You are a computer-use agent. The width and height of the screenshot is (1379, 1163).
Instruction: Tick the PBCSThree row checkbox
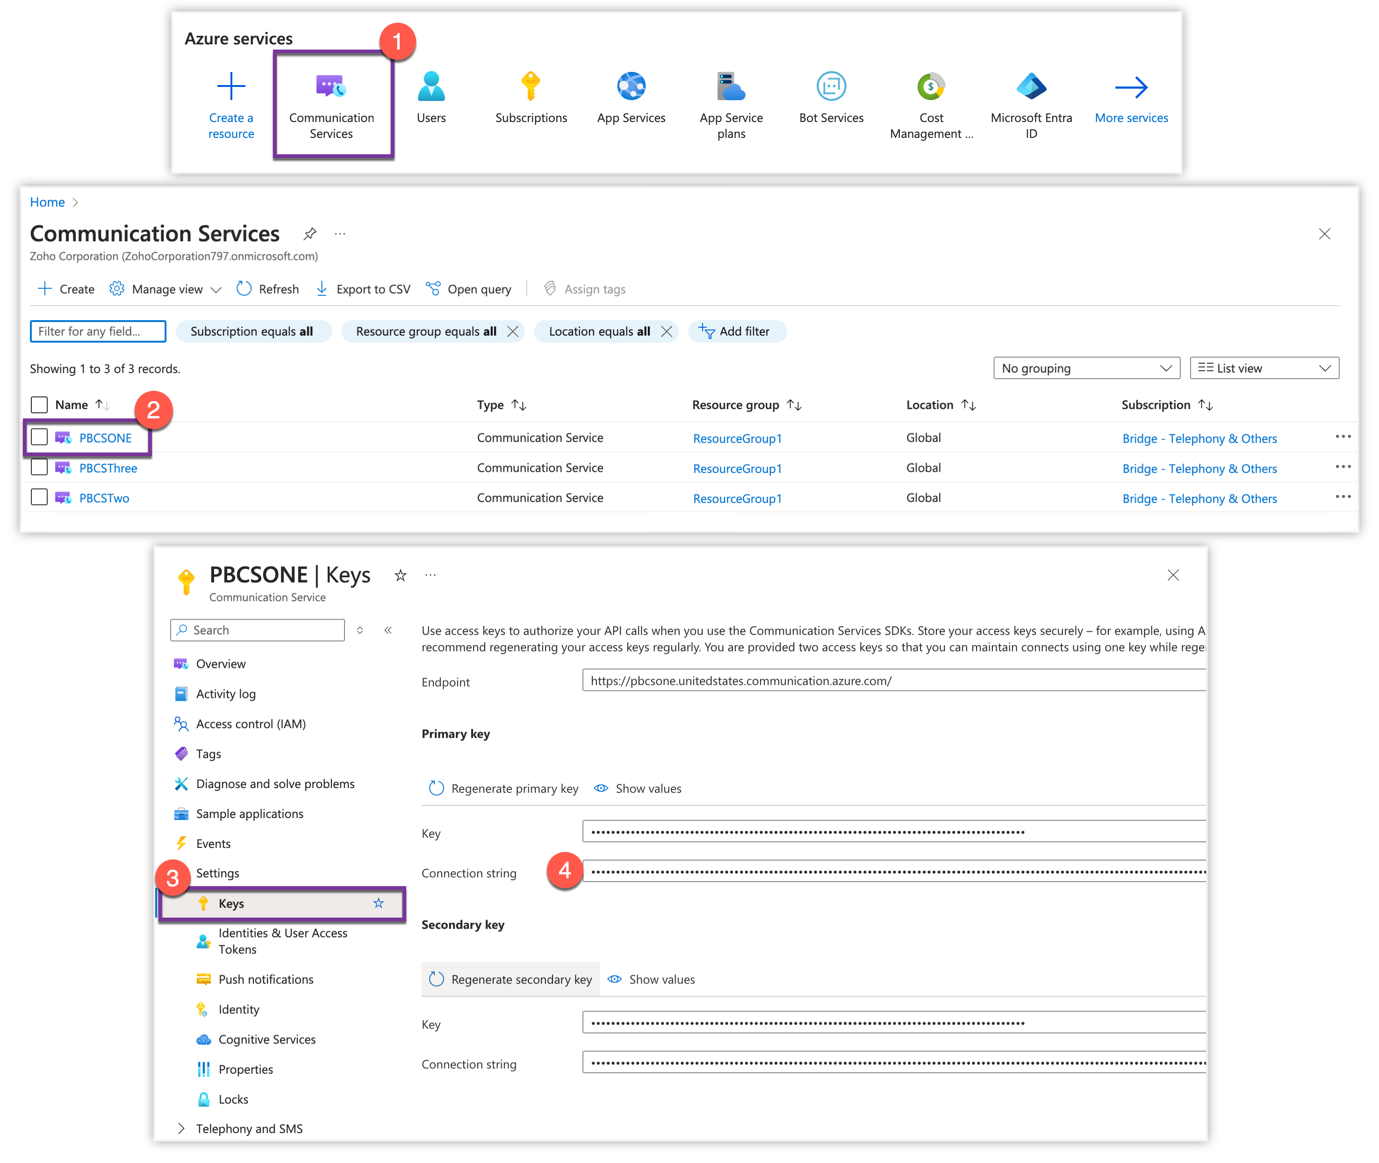(x=40, y=467)
